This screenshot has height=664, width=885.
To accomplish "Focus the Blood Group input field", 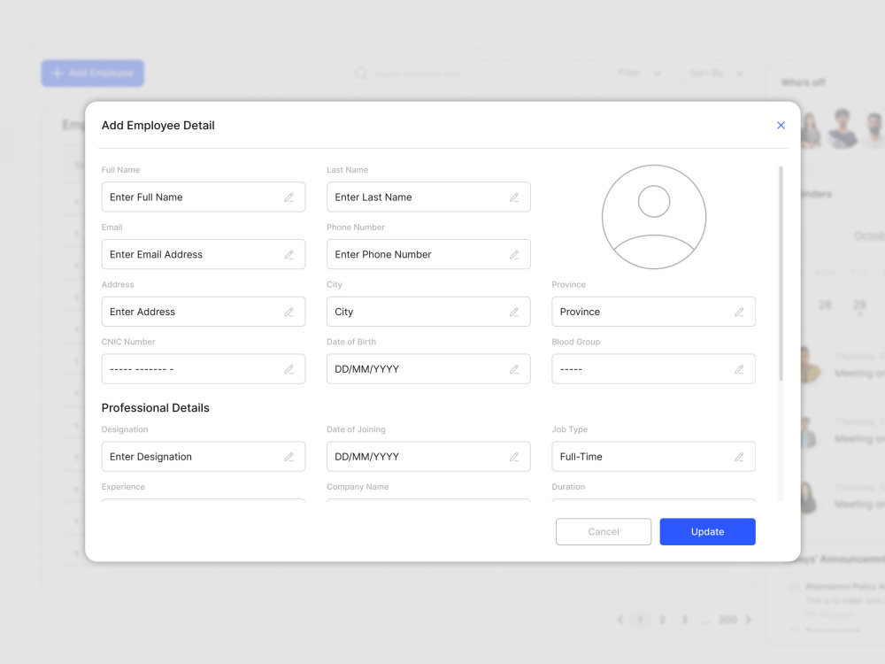I will pos(654,368).
